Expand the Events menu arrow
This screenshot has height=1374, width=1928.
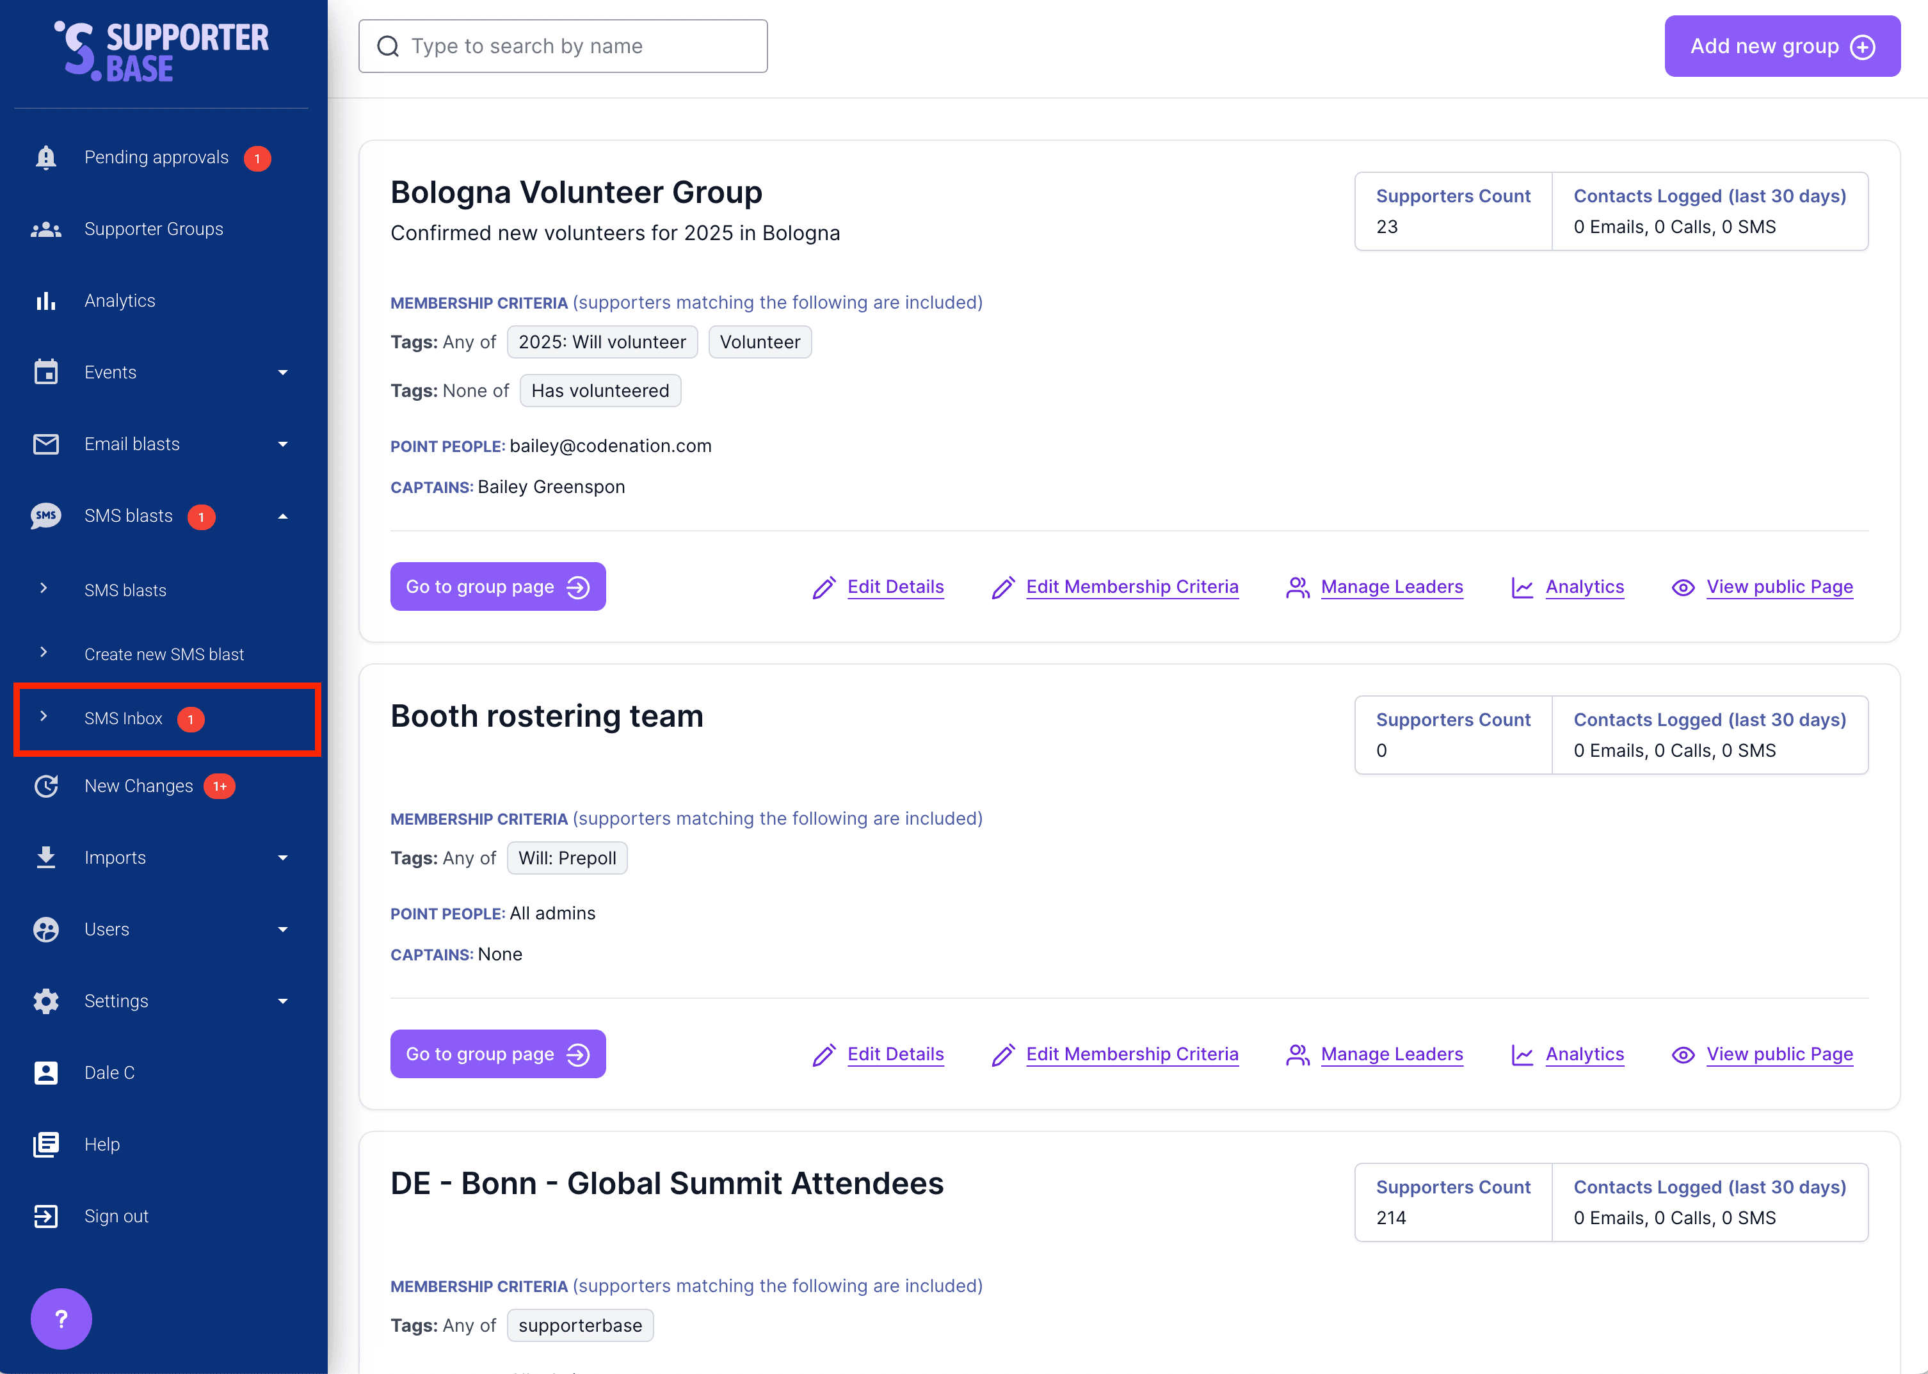coord(282,373)
